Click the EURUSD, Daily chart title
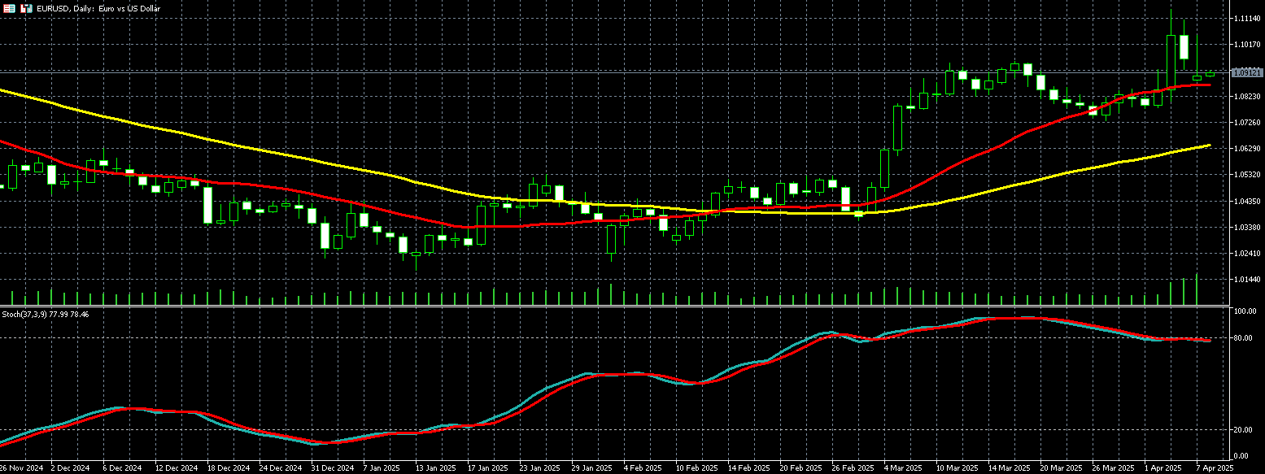1265x474 pixels. [x=91, y=8]
